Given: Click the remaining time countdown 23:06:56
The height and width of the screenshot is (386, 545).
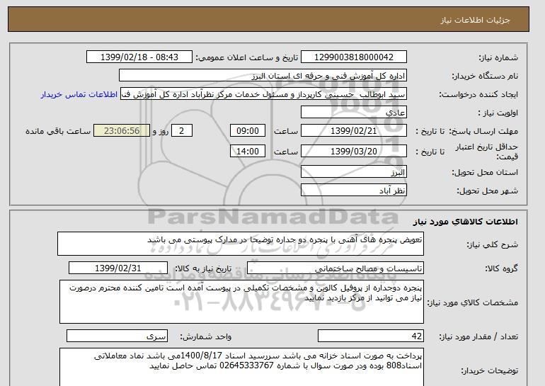Looking at the screenshot, I should [122, 131].
